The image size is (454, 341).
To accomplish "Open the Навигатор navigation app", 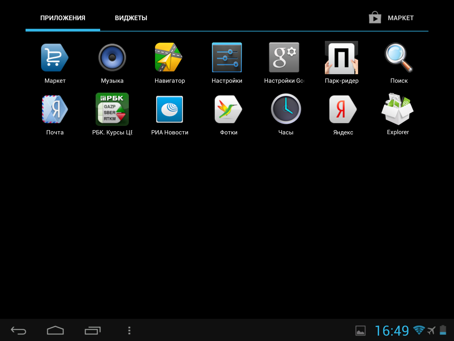I will tap(169, 57).
